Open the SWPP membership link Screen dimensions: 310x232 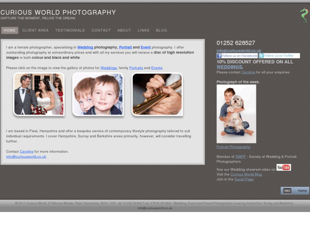pyautogui.click(x=240, y=157)
